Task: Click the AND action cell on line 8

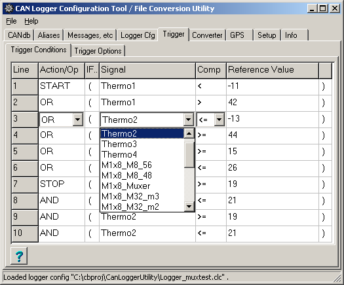Action: click(x=62, y=201)
